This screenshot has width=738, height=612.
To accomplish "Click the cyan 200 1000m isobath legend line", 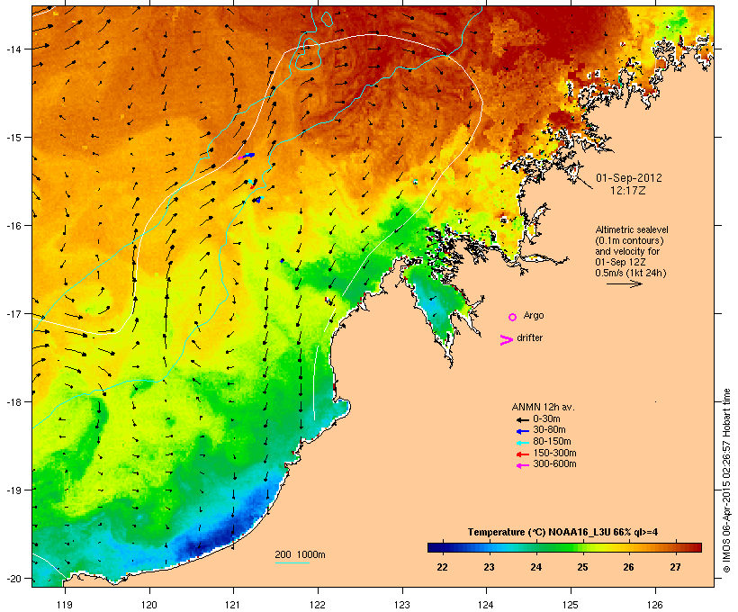I will tap(292, 562).
